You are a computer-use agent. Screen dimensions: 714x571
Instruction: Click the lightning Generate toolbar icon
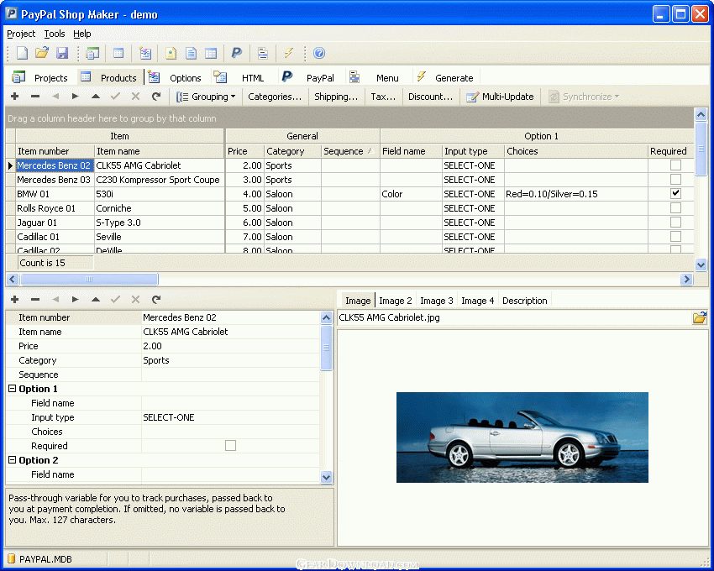(289, 53)
